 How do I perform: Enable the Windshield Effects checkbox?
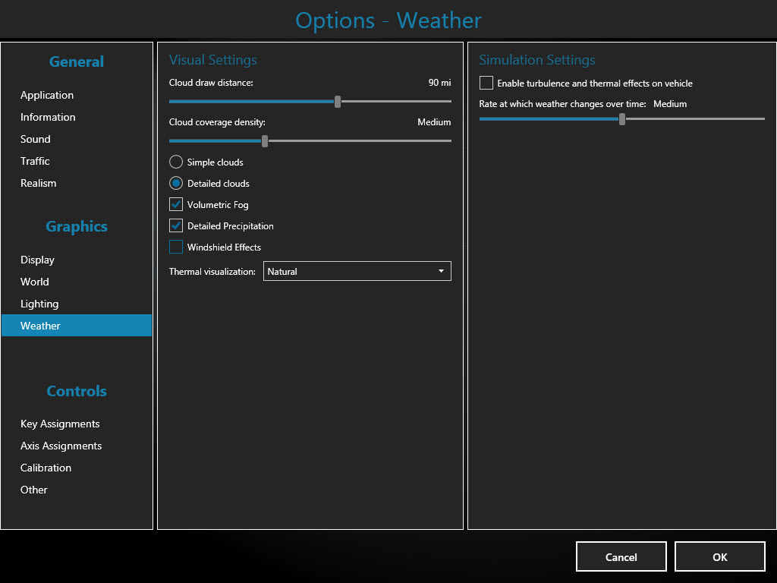click(x=176, y=247)
